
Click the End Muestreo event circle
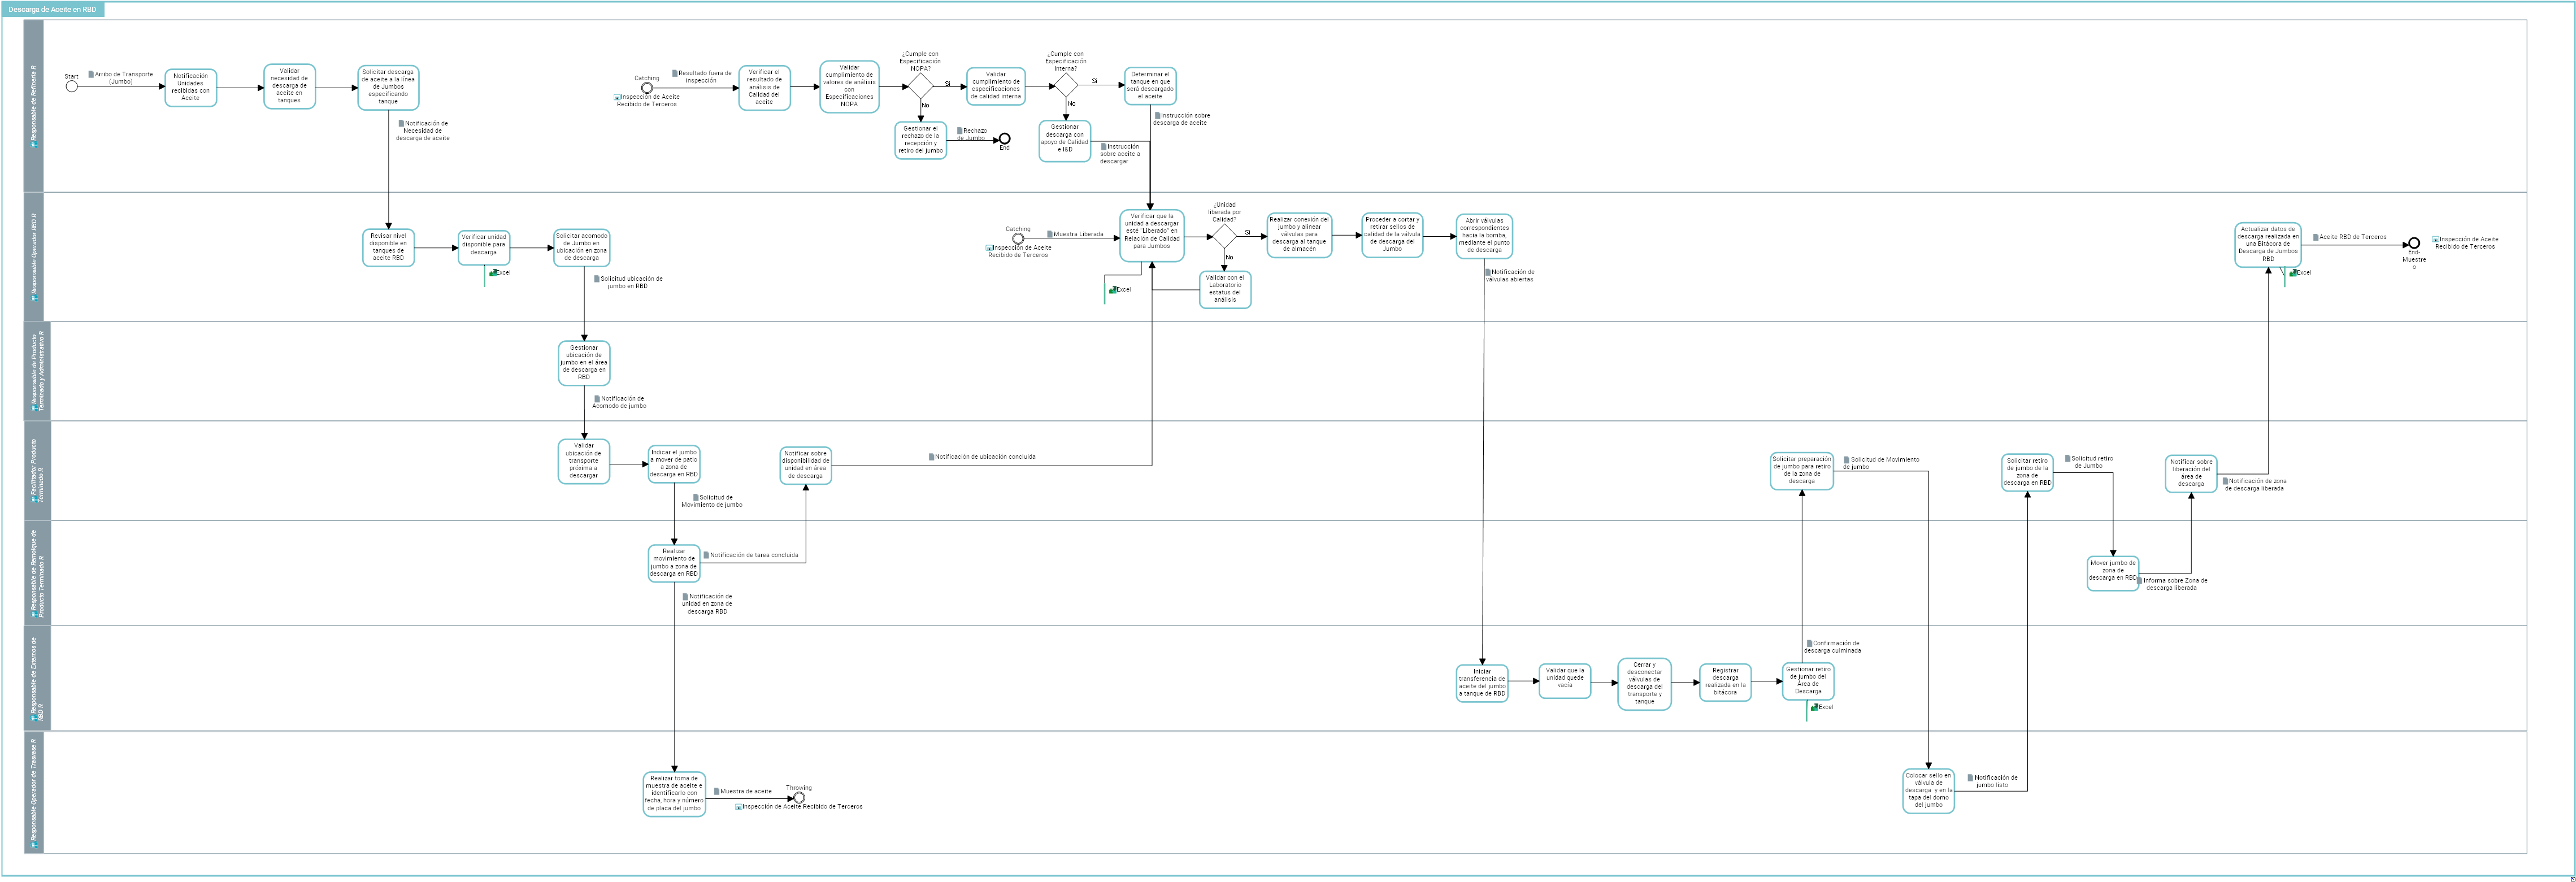2413,243
